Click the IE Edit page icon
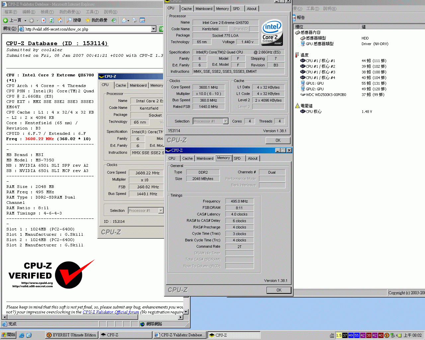Viewport: 425px width, 340px height. pos(142,20)
